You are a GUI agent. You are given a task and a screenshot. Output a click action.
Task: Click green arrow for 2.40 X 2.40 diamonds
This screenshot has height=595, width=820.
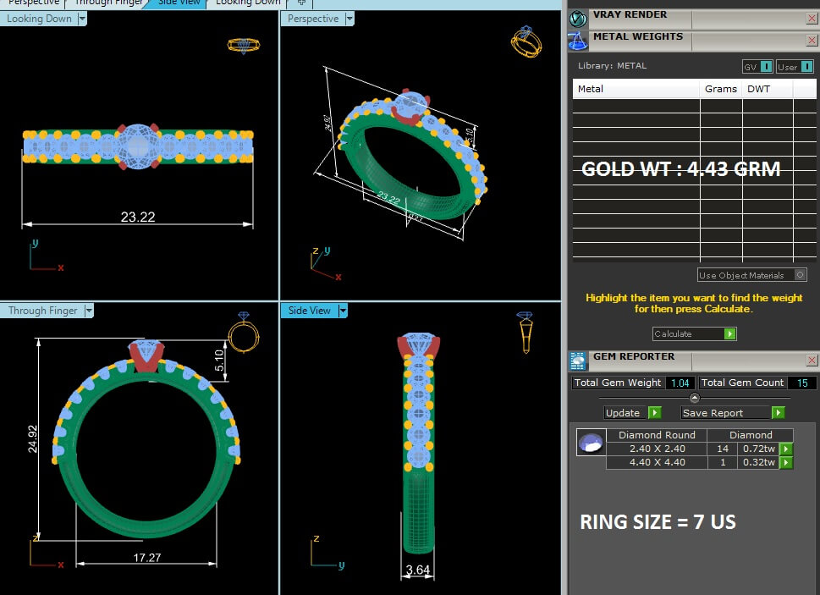786,449
